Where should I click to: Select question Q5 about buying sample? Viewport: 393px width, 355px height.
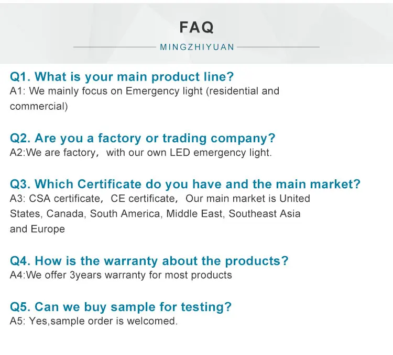(x=121, y=307)
